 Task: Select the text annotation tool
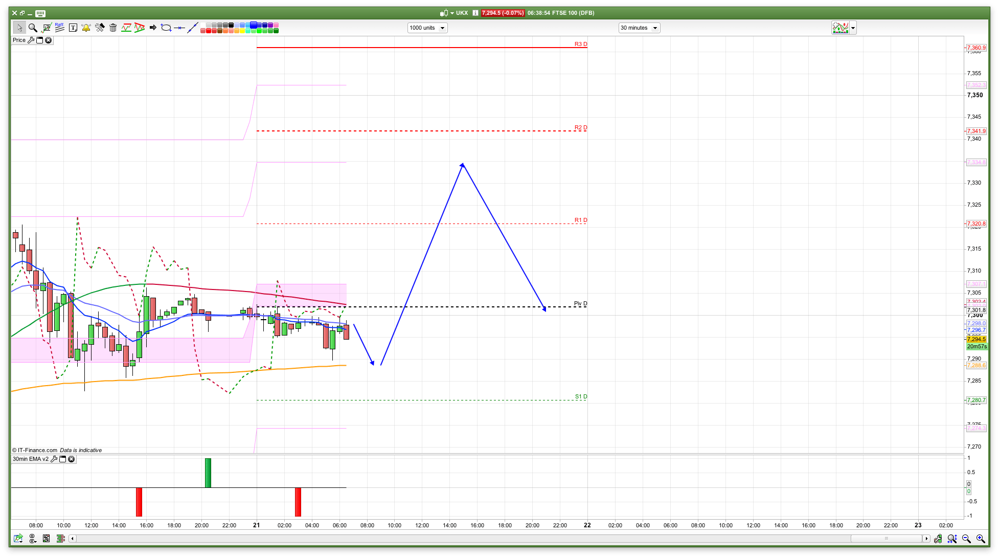coord(73,28)
